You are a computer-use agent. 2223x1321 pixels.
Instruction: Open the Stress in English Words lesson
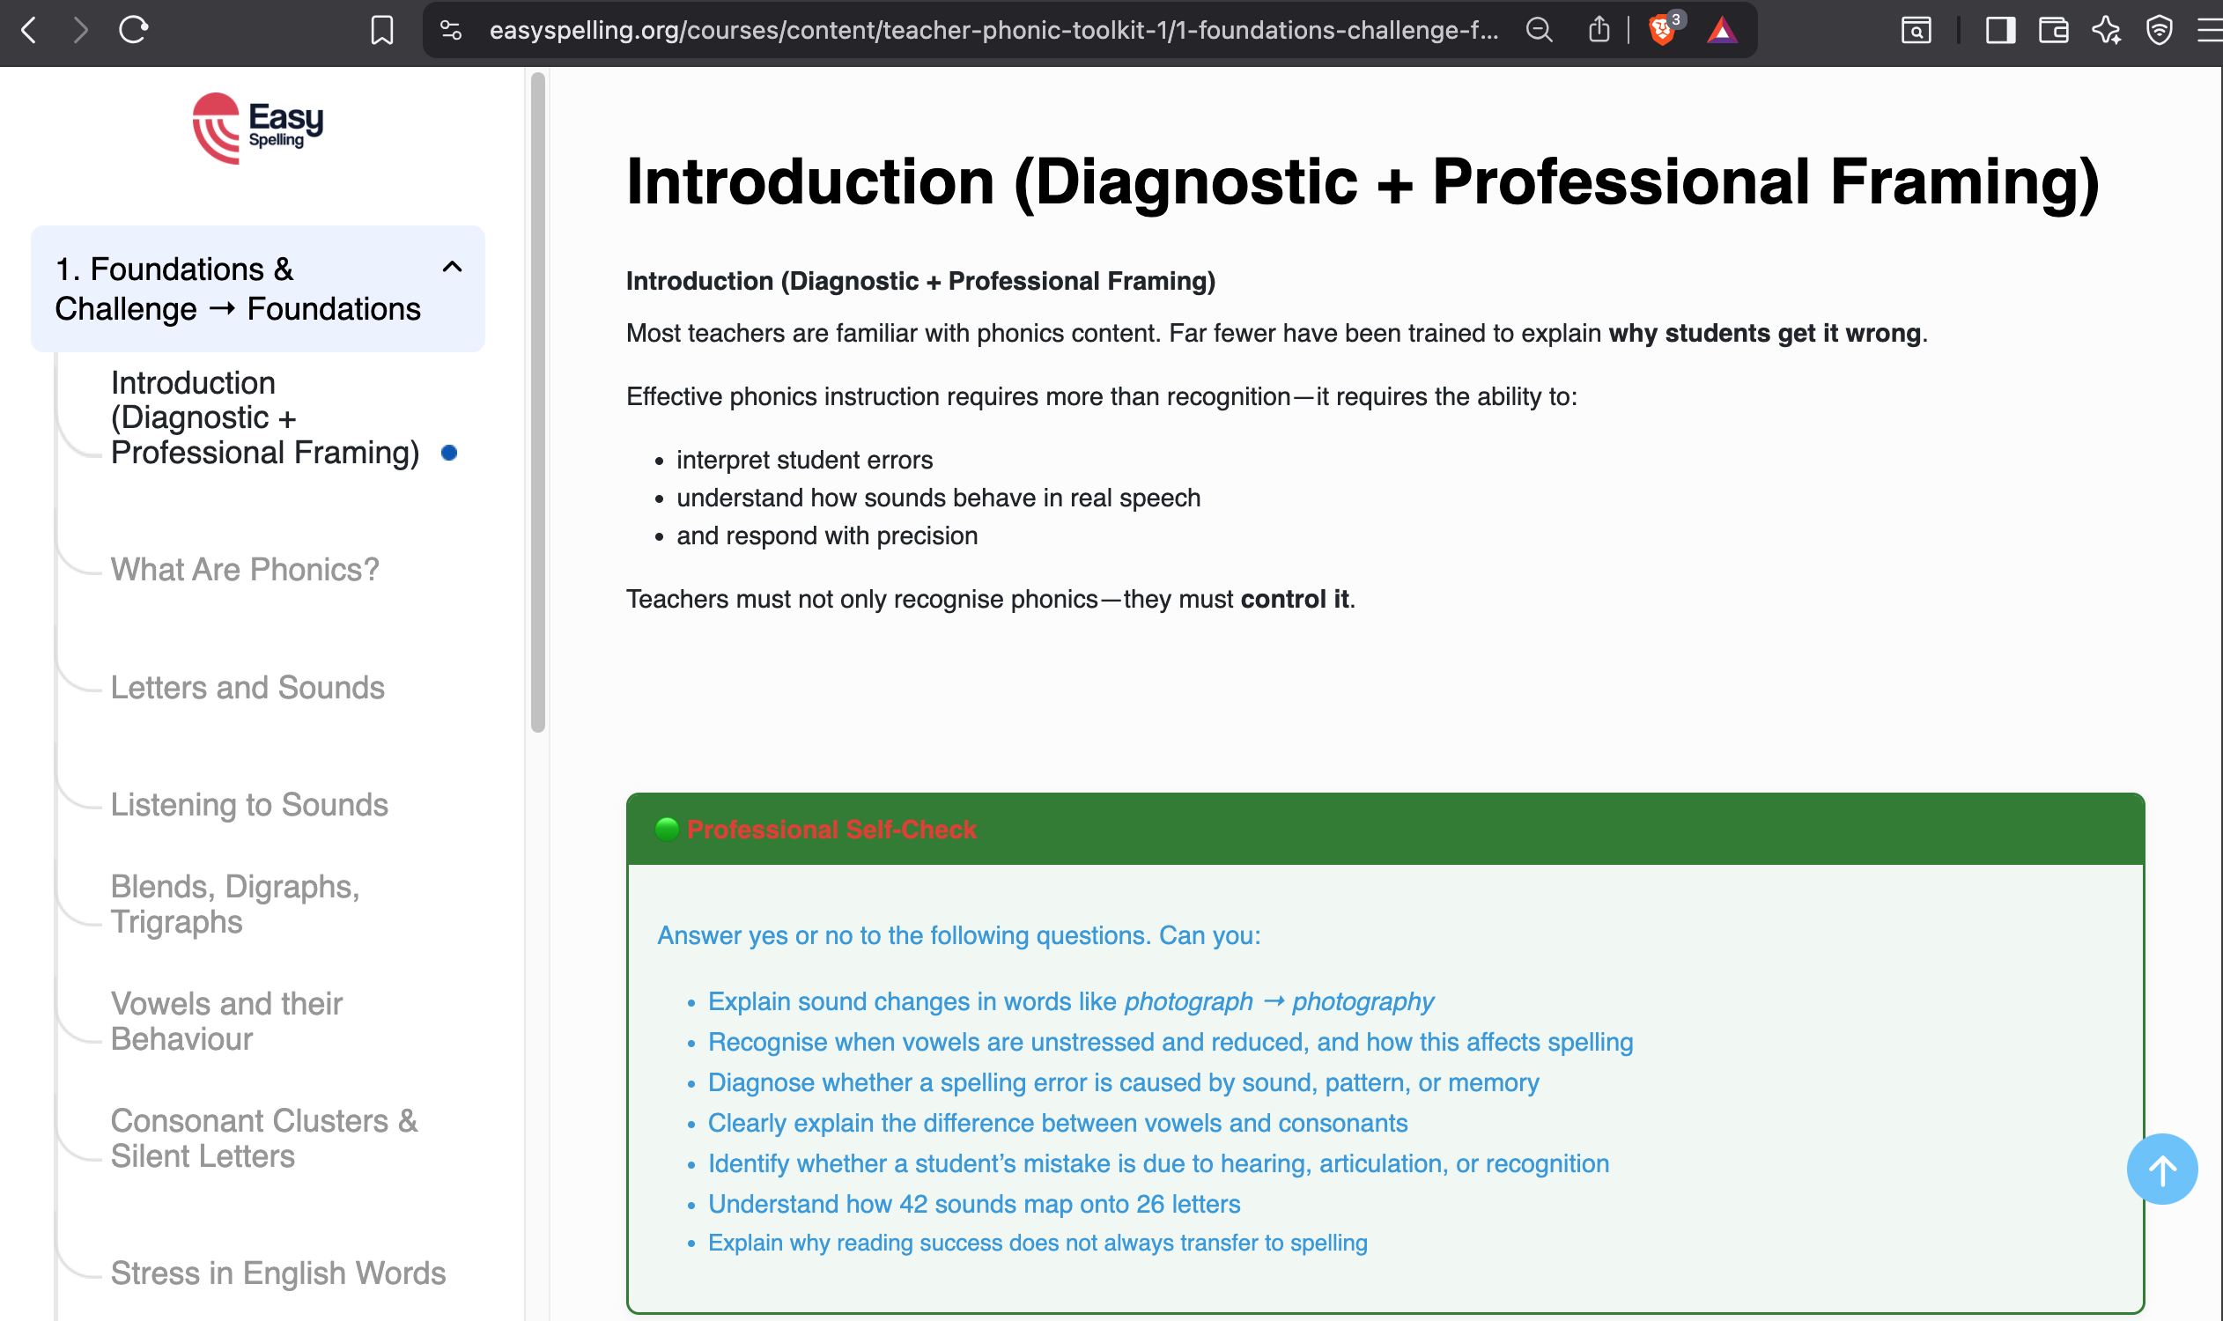pos(277,1273)
